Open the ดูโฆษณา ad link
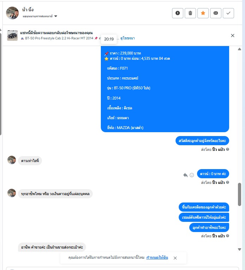245x270 pixels. point(127,38)
